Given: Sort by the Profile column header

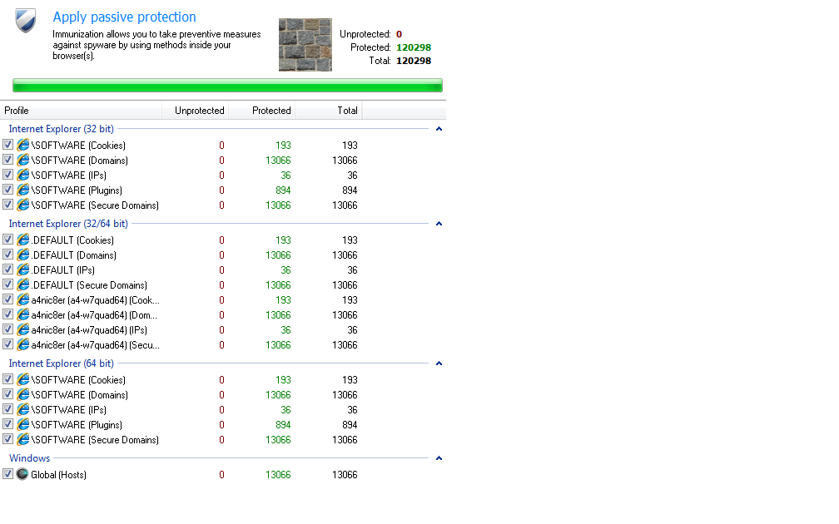Looking at the screenshot, I should [x=81, y=111].
